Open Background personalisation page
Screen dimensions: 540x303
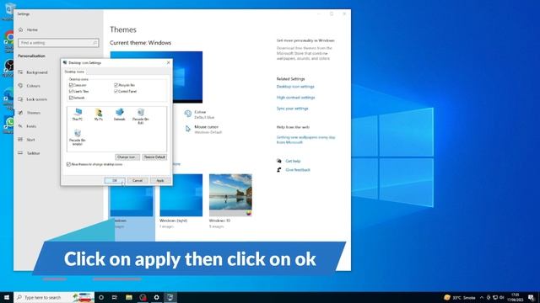tap(33, 72)
